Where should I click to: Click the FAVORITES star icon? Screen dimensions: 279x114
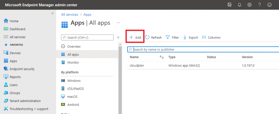point(6,45)
